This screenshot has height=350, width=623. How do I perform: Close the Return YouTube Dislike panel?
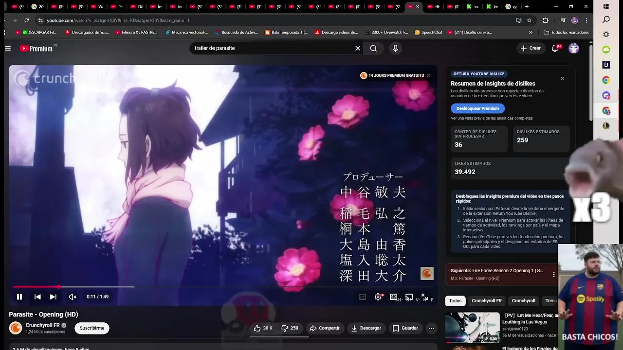click(x=562, y=78)
